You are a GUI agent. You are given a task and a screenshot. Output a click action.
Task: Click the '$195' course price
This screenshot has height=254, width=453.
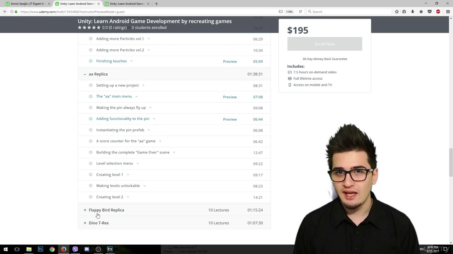(298, 30)
